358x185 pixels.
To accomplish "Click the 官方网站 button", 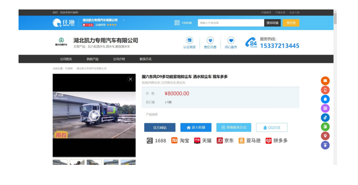I will click(160, 127).
